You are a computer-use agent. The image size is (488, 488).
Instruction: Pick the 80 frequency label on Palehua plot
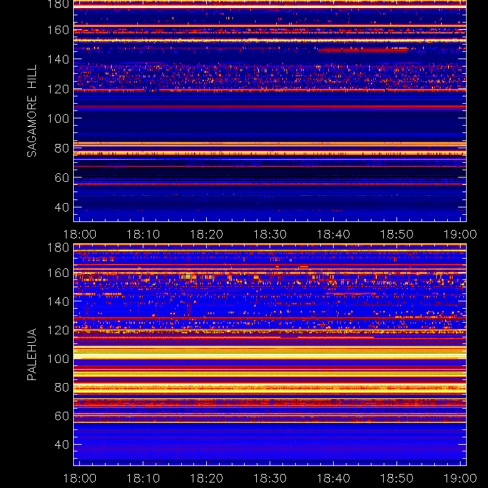coord(62,387)
